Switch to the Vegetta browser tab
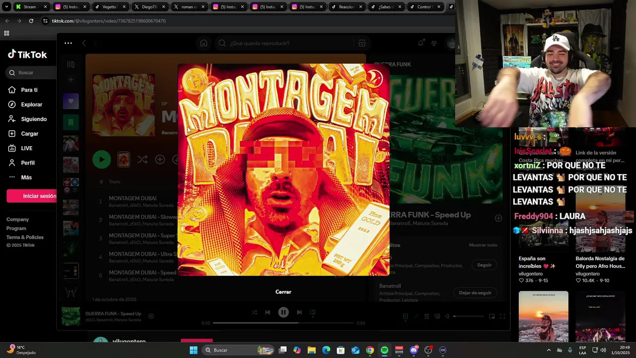This screenshot has width=636, height=358. 111,7
